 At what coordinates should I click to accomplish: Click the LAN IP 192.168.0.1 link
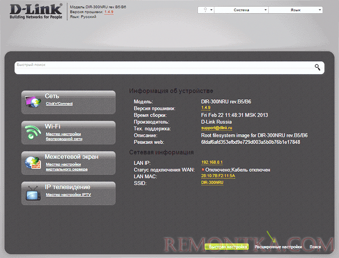[212, 162]
